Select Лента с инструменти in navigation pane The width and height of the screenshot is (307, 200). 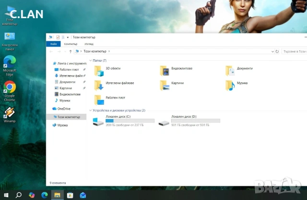pos(70,63)
